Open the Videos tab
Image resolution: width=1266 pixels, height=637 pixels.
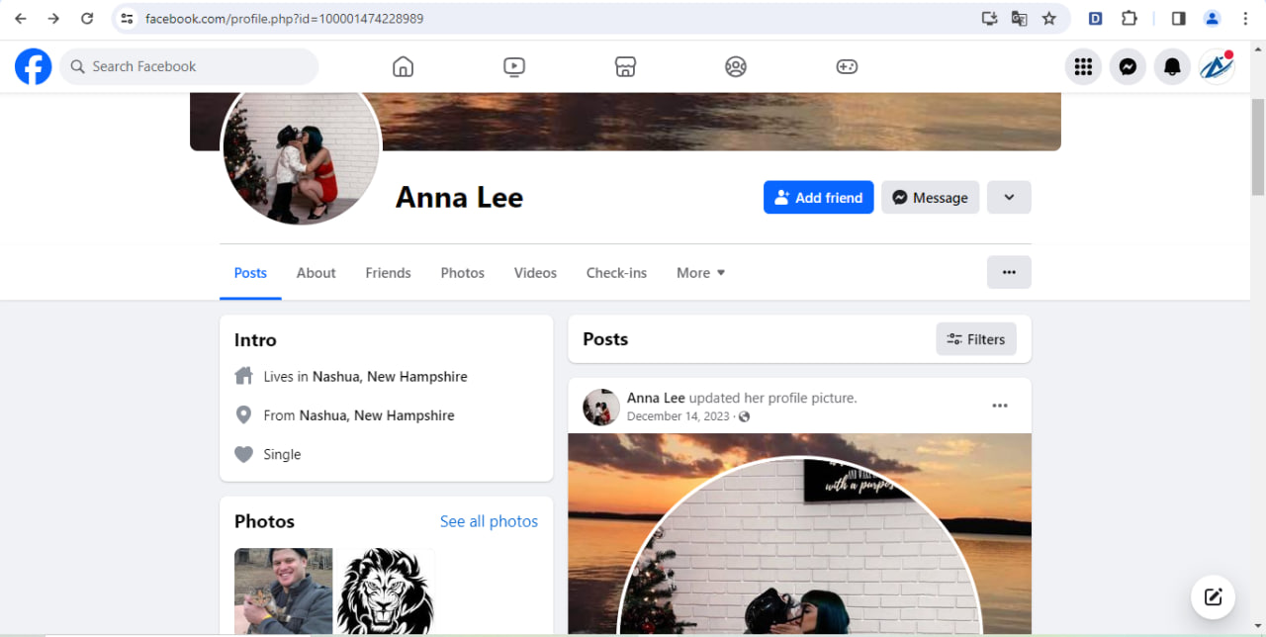pyautogui.click(x=535, y=273)
